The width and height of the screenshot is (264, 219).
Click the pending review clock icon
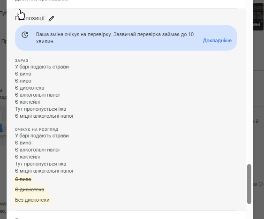tap(25, 35)
